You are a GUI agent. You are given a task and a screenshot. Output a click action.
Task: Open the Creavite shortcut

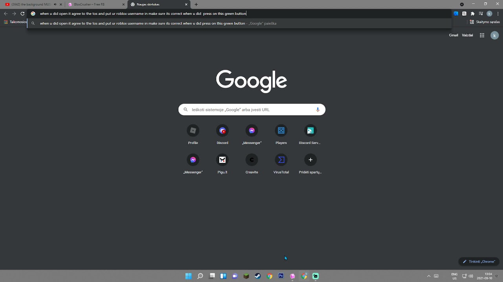pyautogui.click(x=251, y=164)
